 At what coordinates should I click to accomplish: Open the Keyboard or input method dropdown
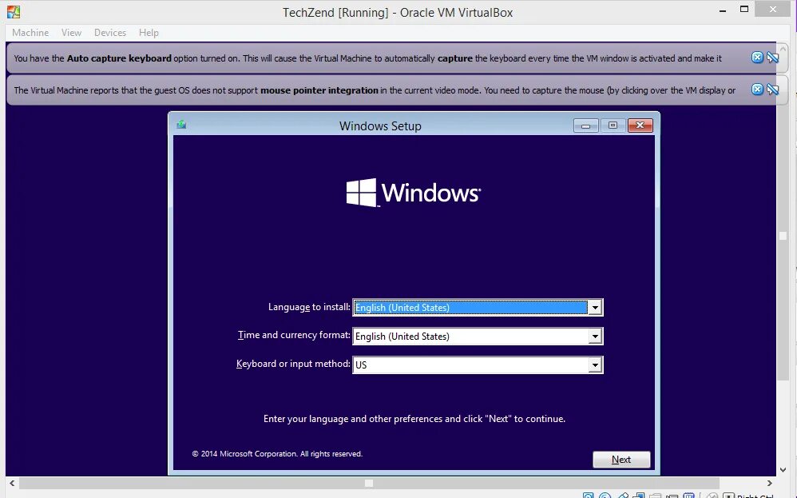(x=595, y=365)
